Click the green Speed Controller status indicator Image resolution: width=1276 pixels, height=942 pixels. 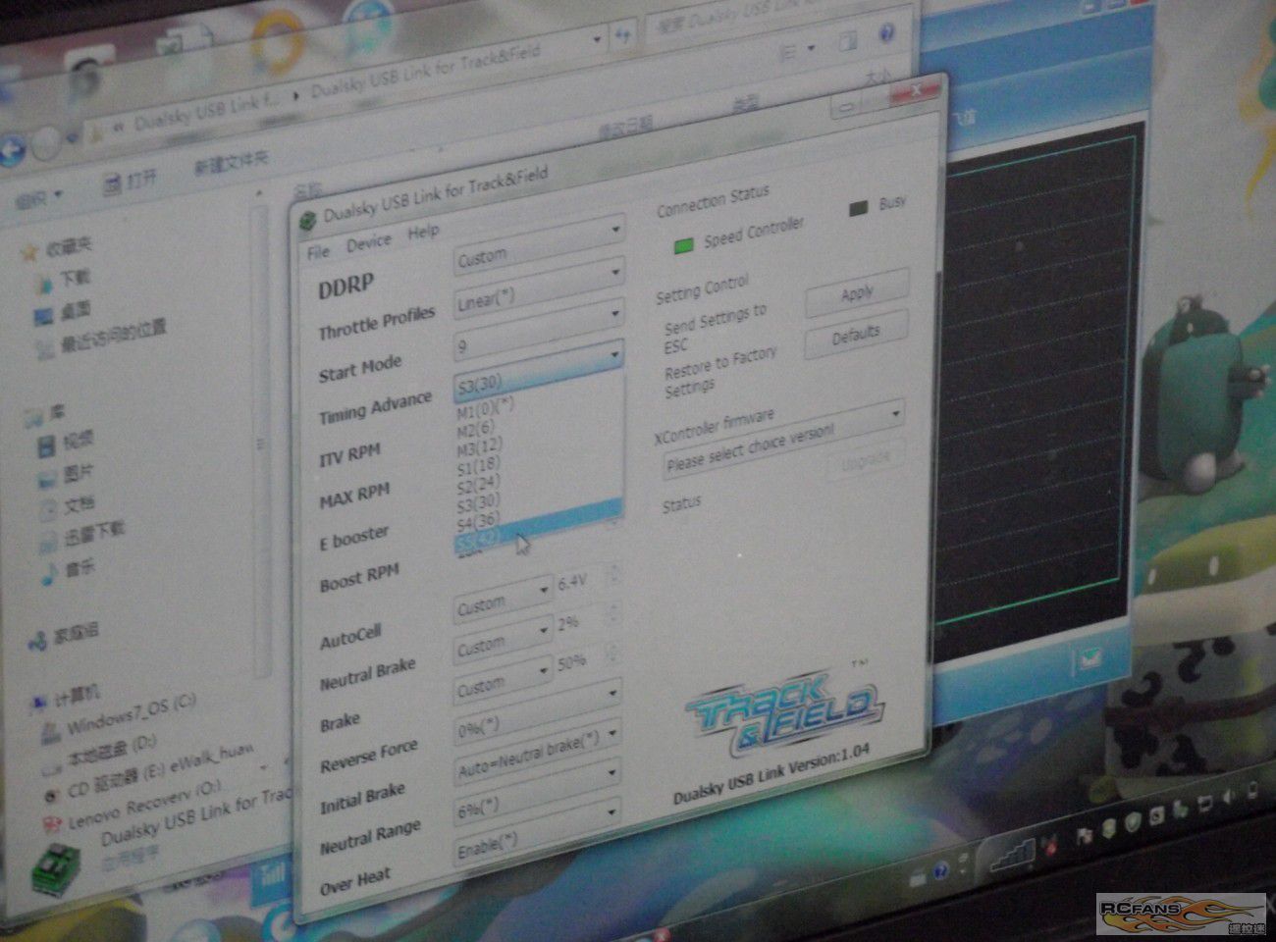point(684,245)
